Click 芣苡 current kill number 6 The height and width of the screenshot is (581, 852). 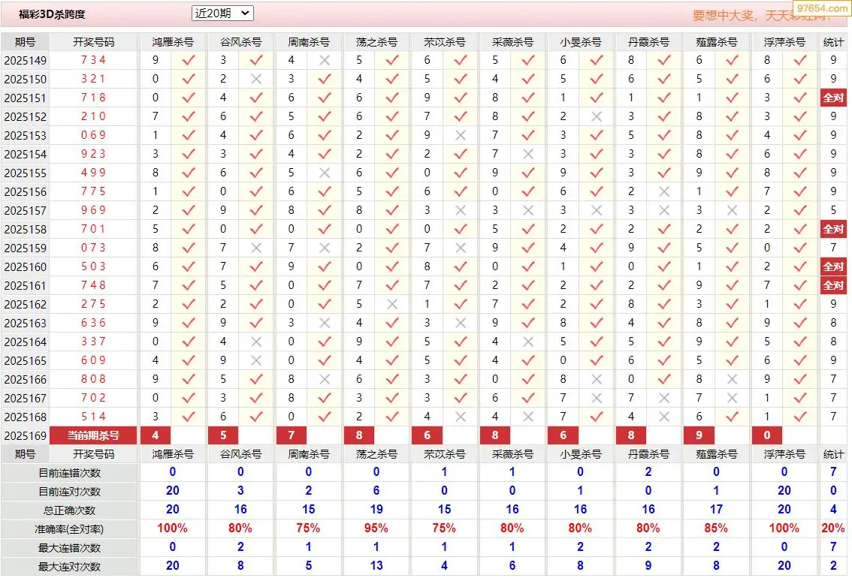(x=427, y=435)
